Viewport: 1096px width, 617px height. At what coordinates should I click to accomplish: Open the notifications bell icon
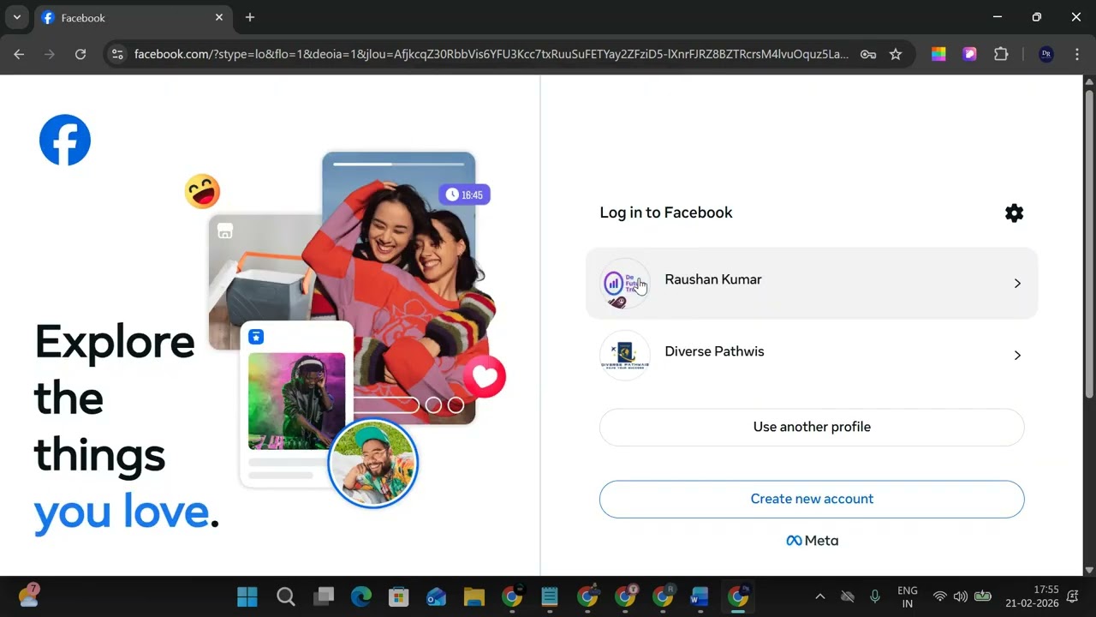click(x=1072, y=596)
